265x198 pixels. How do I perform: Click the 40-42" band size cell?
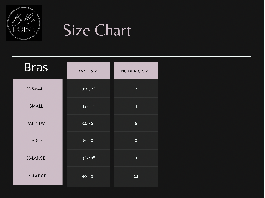[88, 176]
